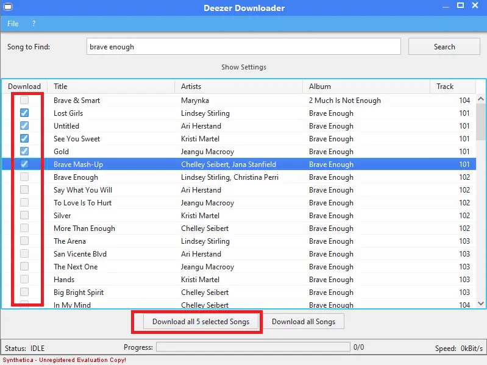
Task: Select the title 'Lost Girls'
Action: point(68,113)
